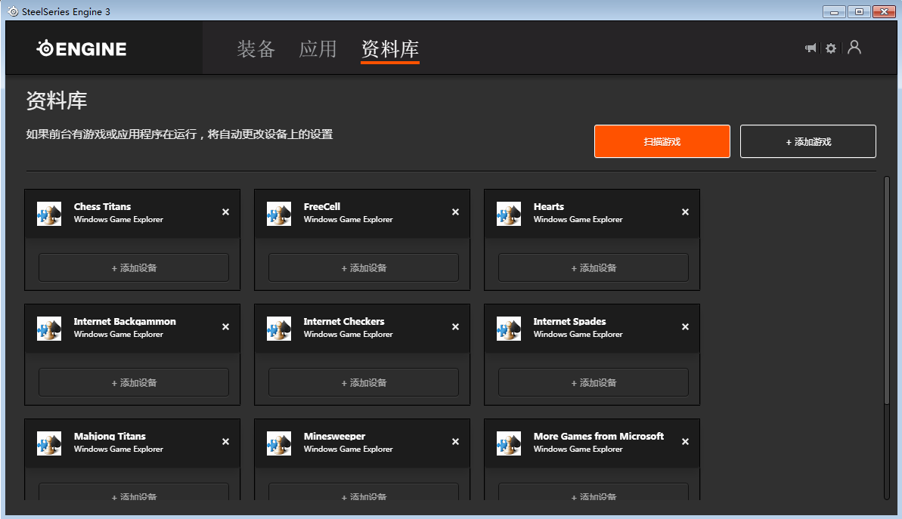Click the Mahjong Titans game icon
The image size is (902, 519).
[49, 443]
